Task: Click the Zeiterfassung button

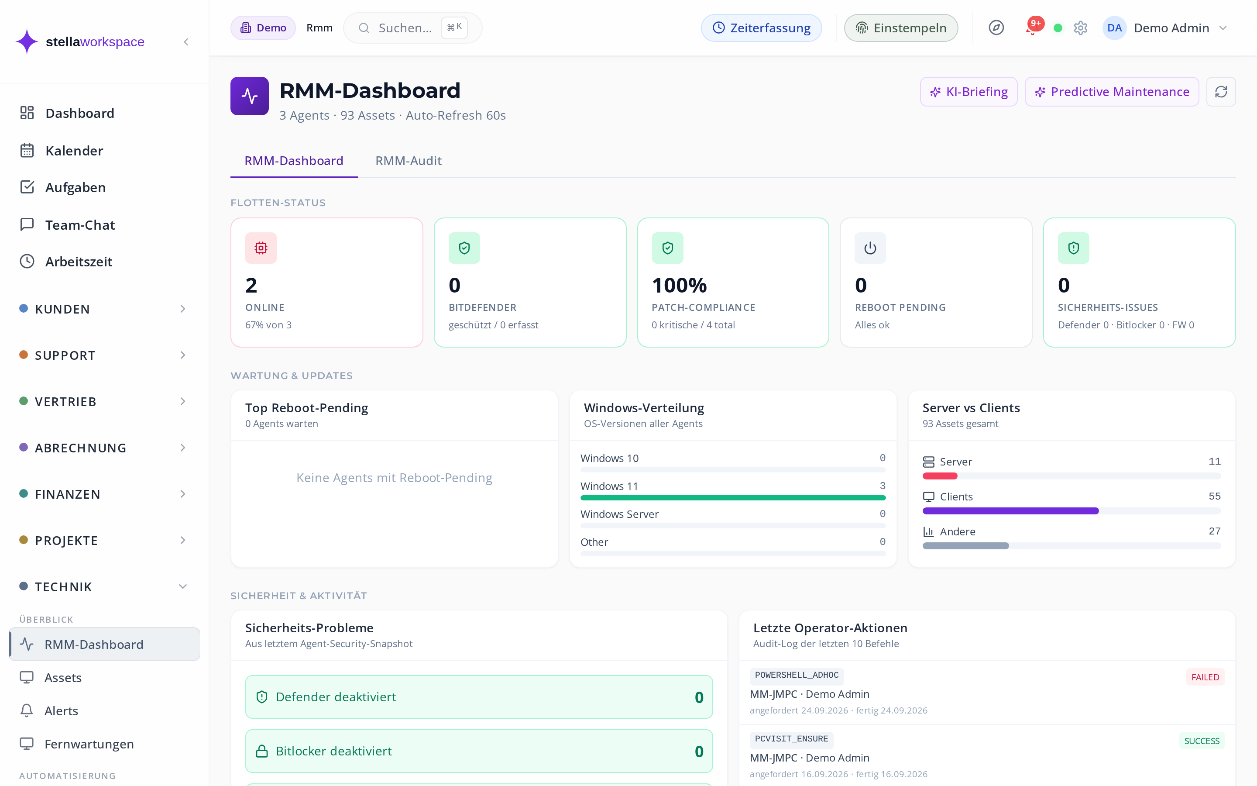Action: point(761,28)
